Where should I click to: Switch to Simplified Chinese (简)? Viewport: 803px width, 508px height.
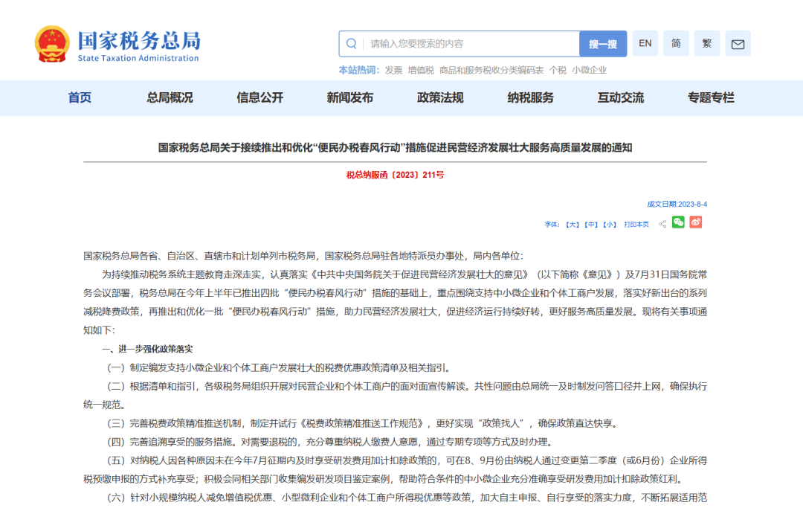[676, 44]
